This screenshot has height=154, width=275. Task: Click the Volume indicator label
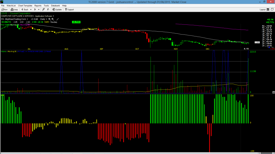tap(4, 52)
